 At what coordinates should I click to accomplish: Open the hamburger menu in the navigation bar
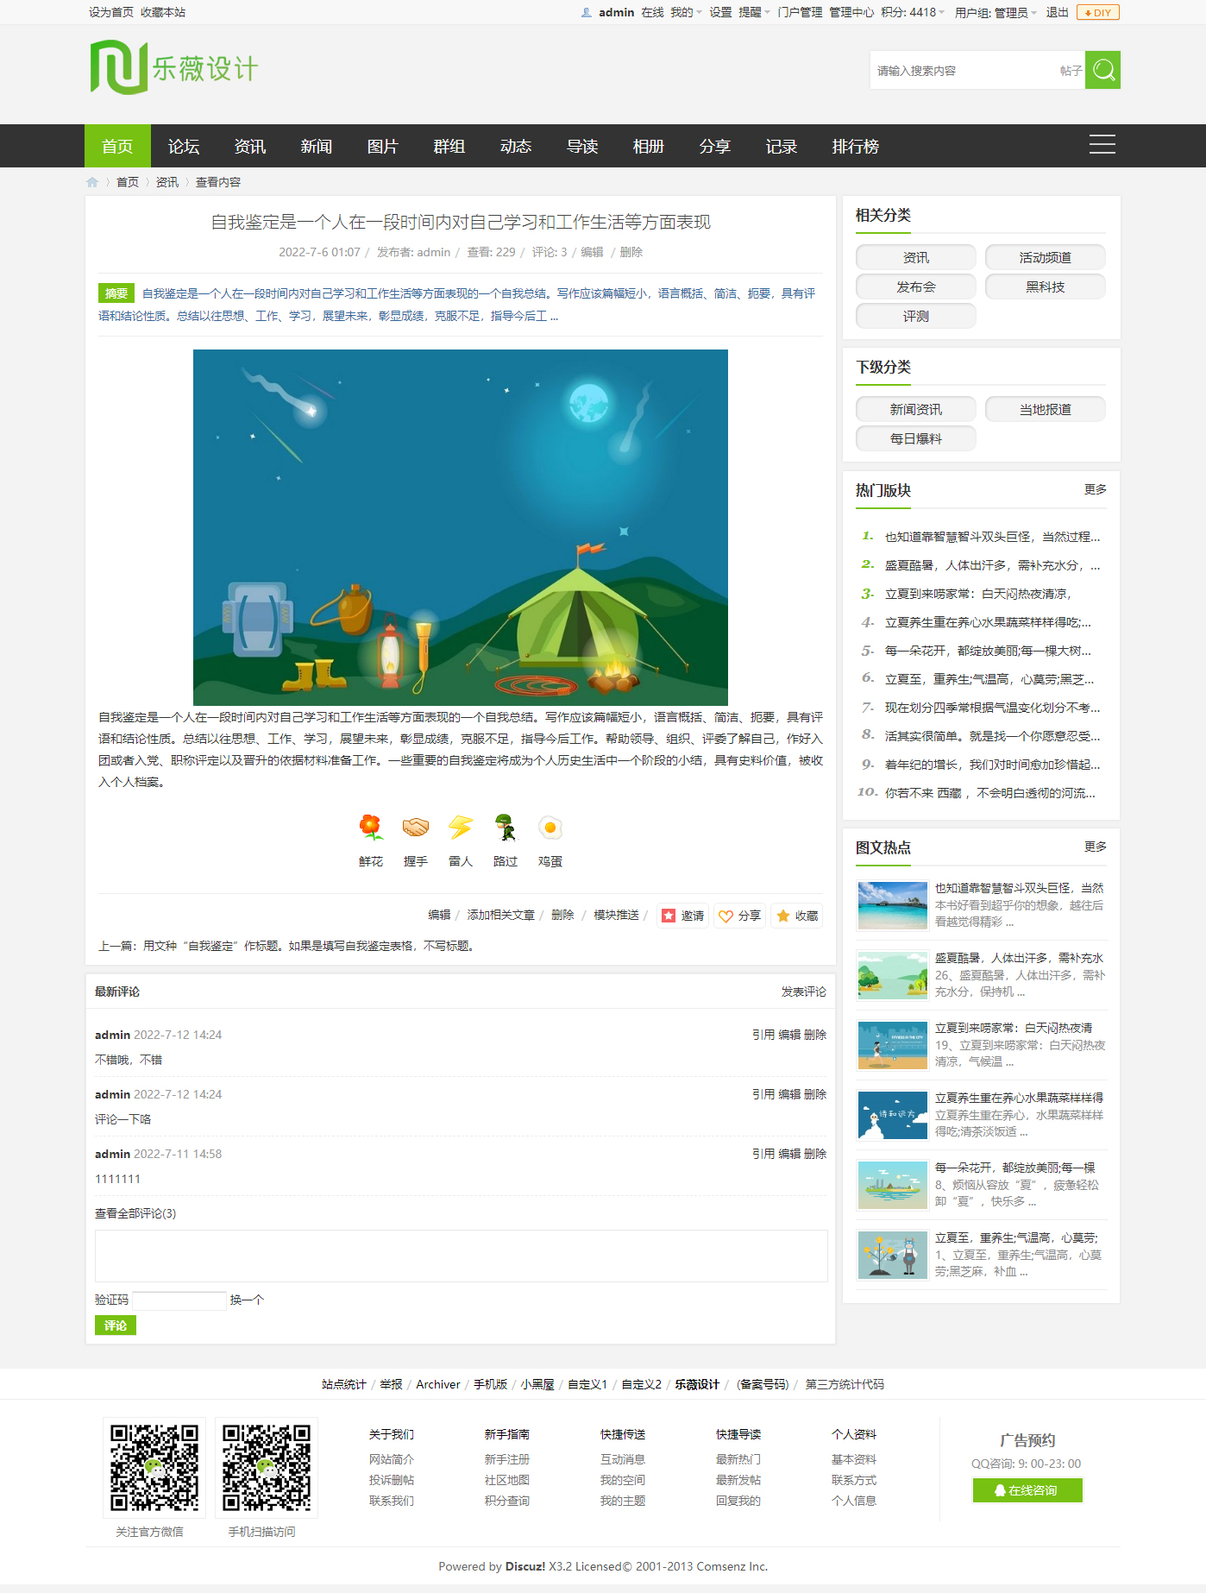coord(1102,145)
